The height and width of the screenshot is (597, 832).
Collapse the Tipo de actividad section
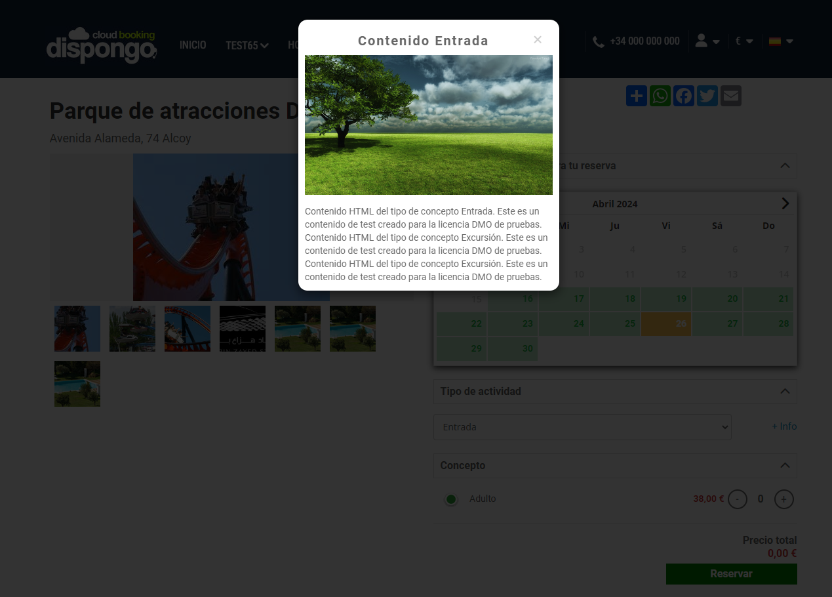tap(785, 391)
